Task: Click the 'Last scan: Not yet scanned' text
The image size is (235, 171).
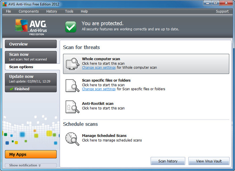Action: [28, 59]
